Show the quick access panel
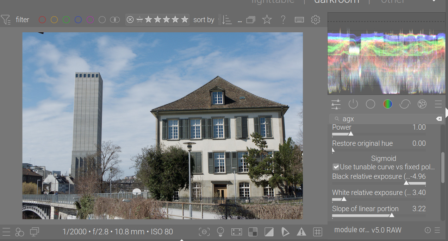448x241 pixels. coord(336,104)
